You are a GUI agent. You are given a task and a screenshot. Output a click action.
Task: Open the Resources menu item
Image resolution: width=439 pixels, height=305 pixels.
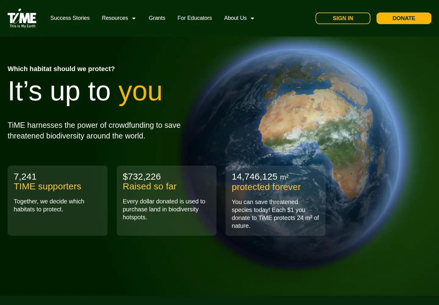tap(115, 18)
